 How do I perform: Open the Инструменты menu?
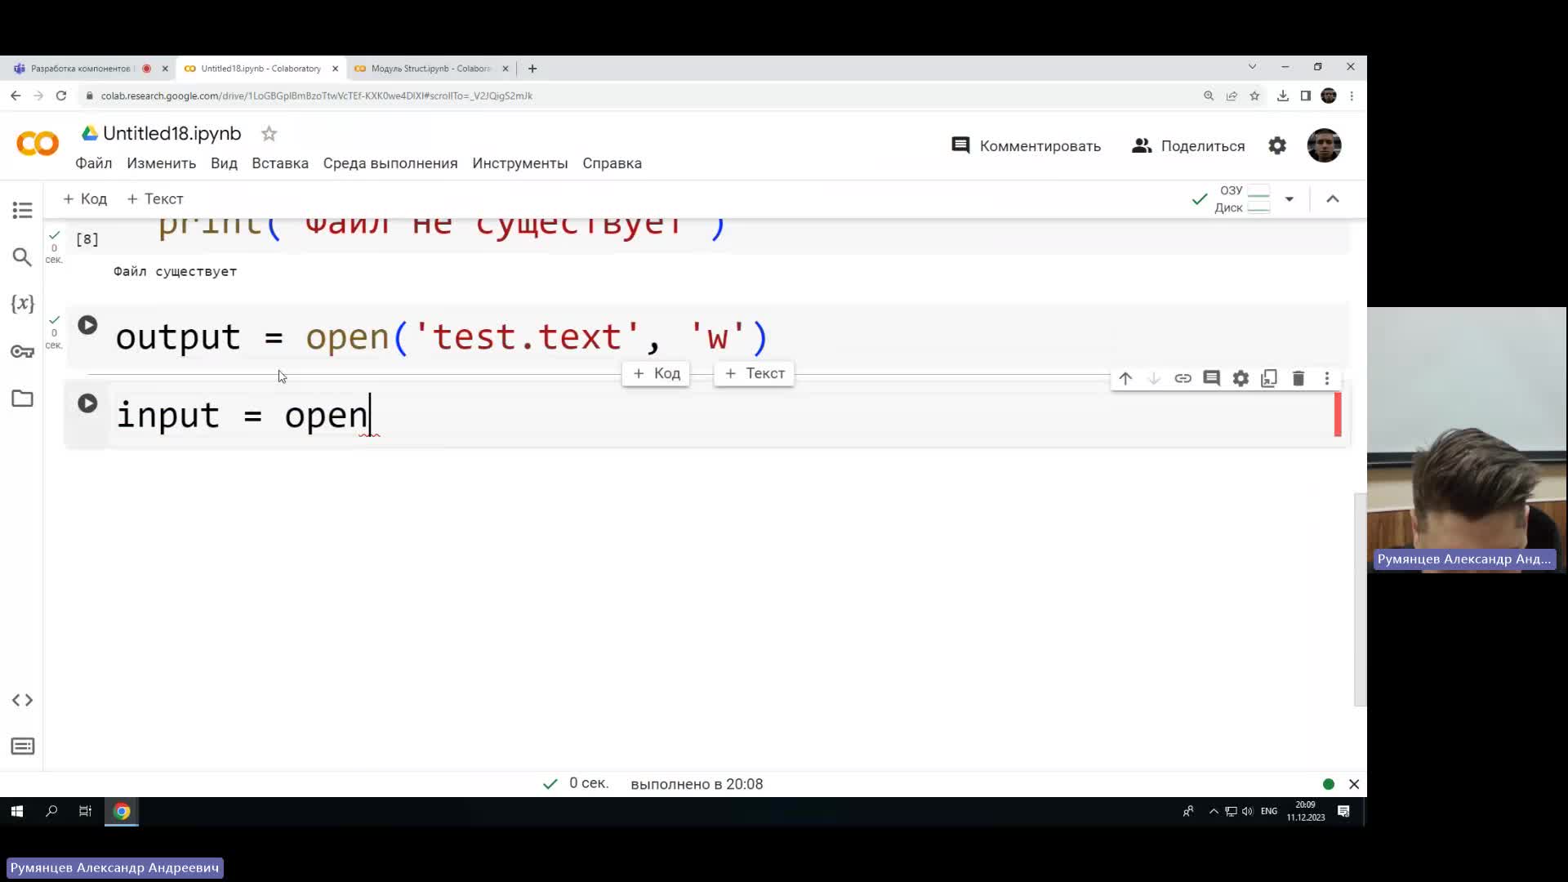(x=519, y=163)
